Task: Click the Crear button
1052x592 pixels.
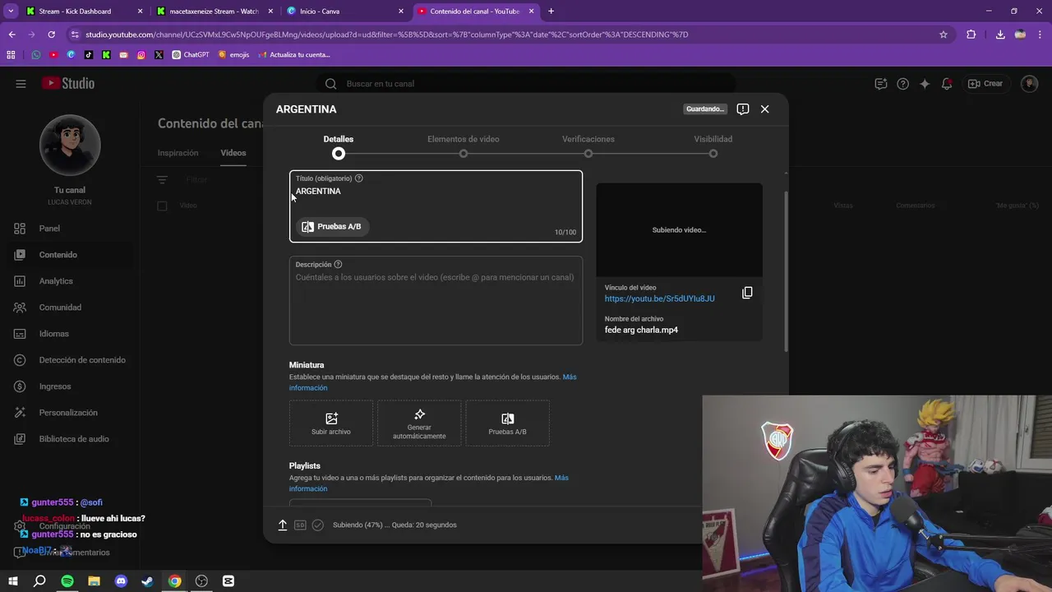Action: [985, 84]
